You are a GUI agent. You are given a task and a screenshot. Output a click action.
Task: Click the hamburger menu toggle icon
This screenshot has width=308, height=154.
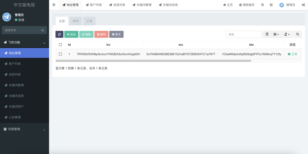pyautogui.click(x=54, y=5)
